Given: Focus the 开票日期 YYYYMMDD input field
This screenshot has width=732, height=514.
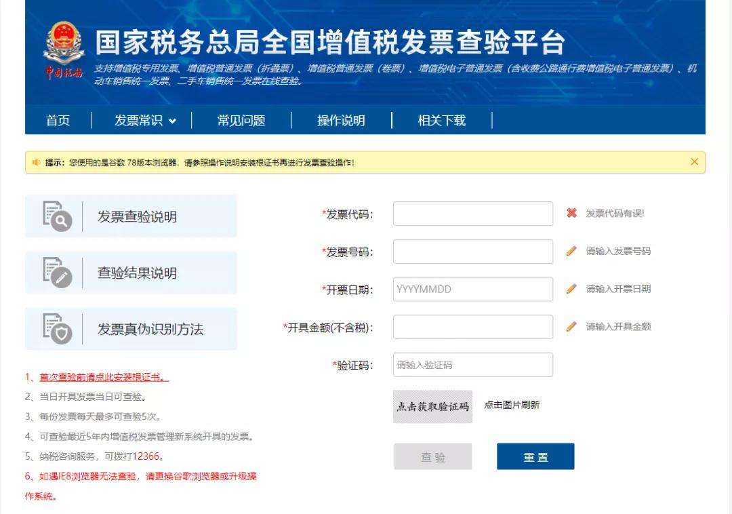Looking at the screenshot, I should point(472,289).
